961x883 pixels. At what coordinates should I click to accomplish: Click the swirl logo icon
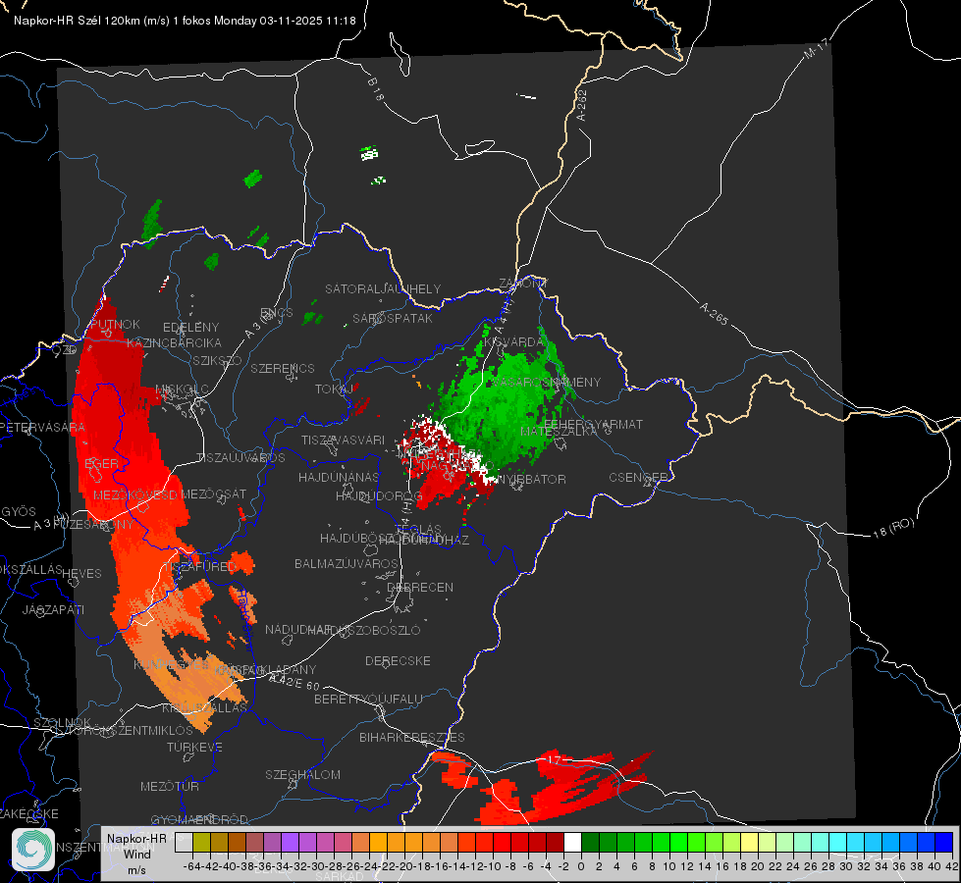(33, 850)
